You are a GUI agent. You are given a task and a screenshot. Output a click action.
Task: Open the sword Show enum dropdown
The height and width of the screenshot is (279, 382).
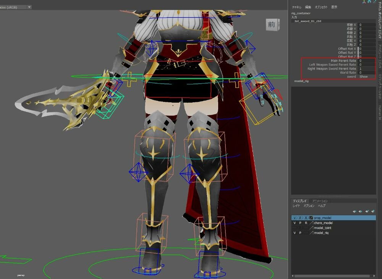[x=367, y=77]
